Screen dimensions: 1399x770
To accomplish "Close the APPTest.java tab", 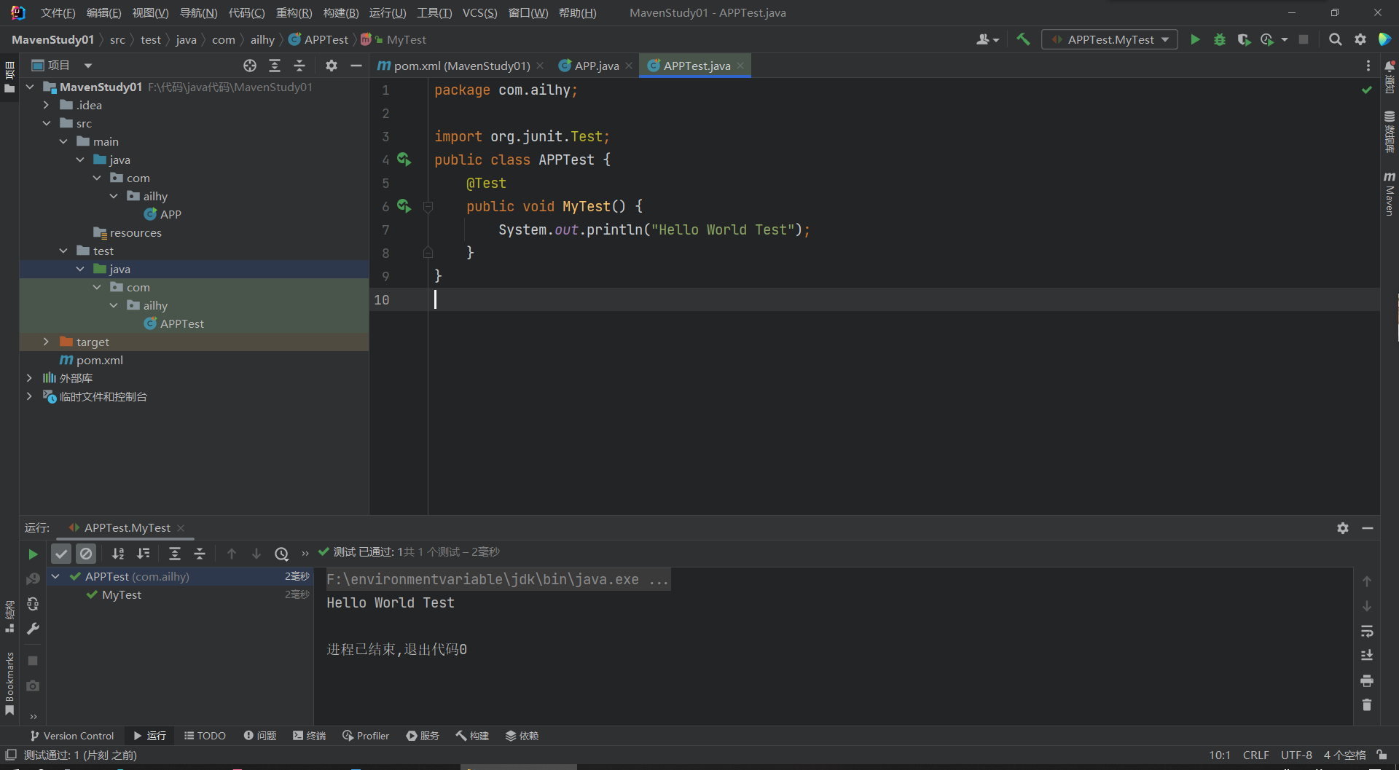I will coord(740,66).
